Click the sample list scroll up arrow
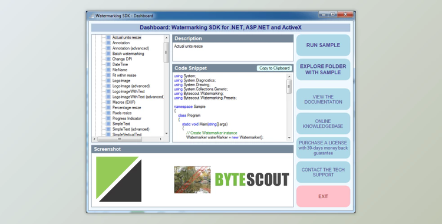 click(166, 38)
